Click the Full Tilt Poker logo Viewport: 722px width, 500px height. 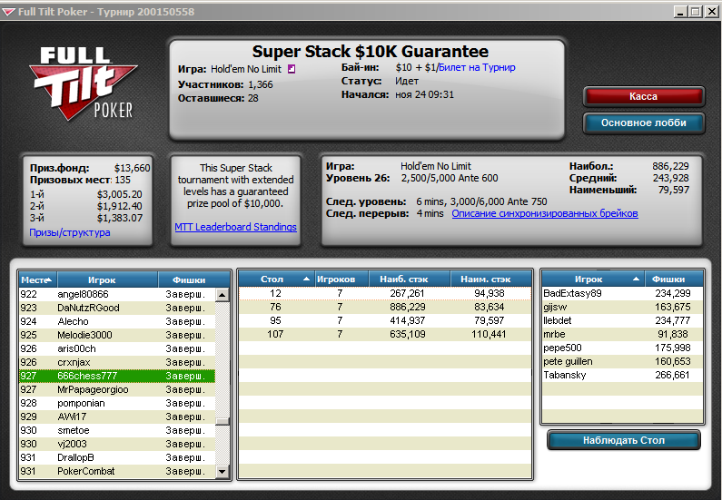pos(84,83)
